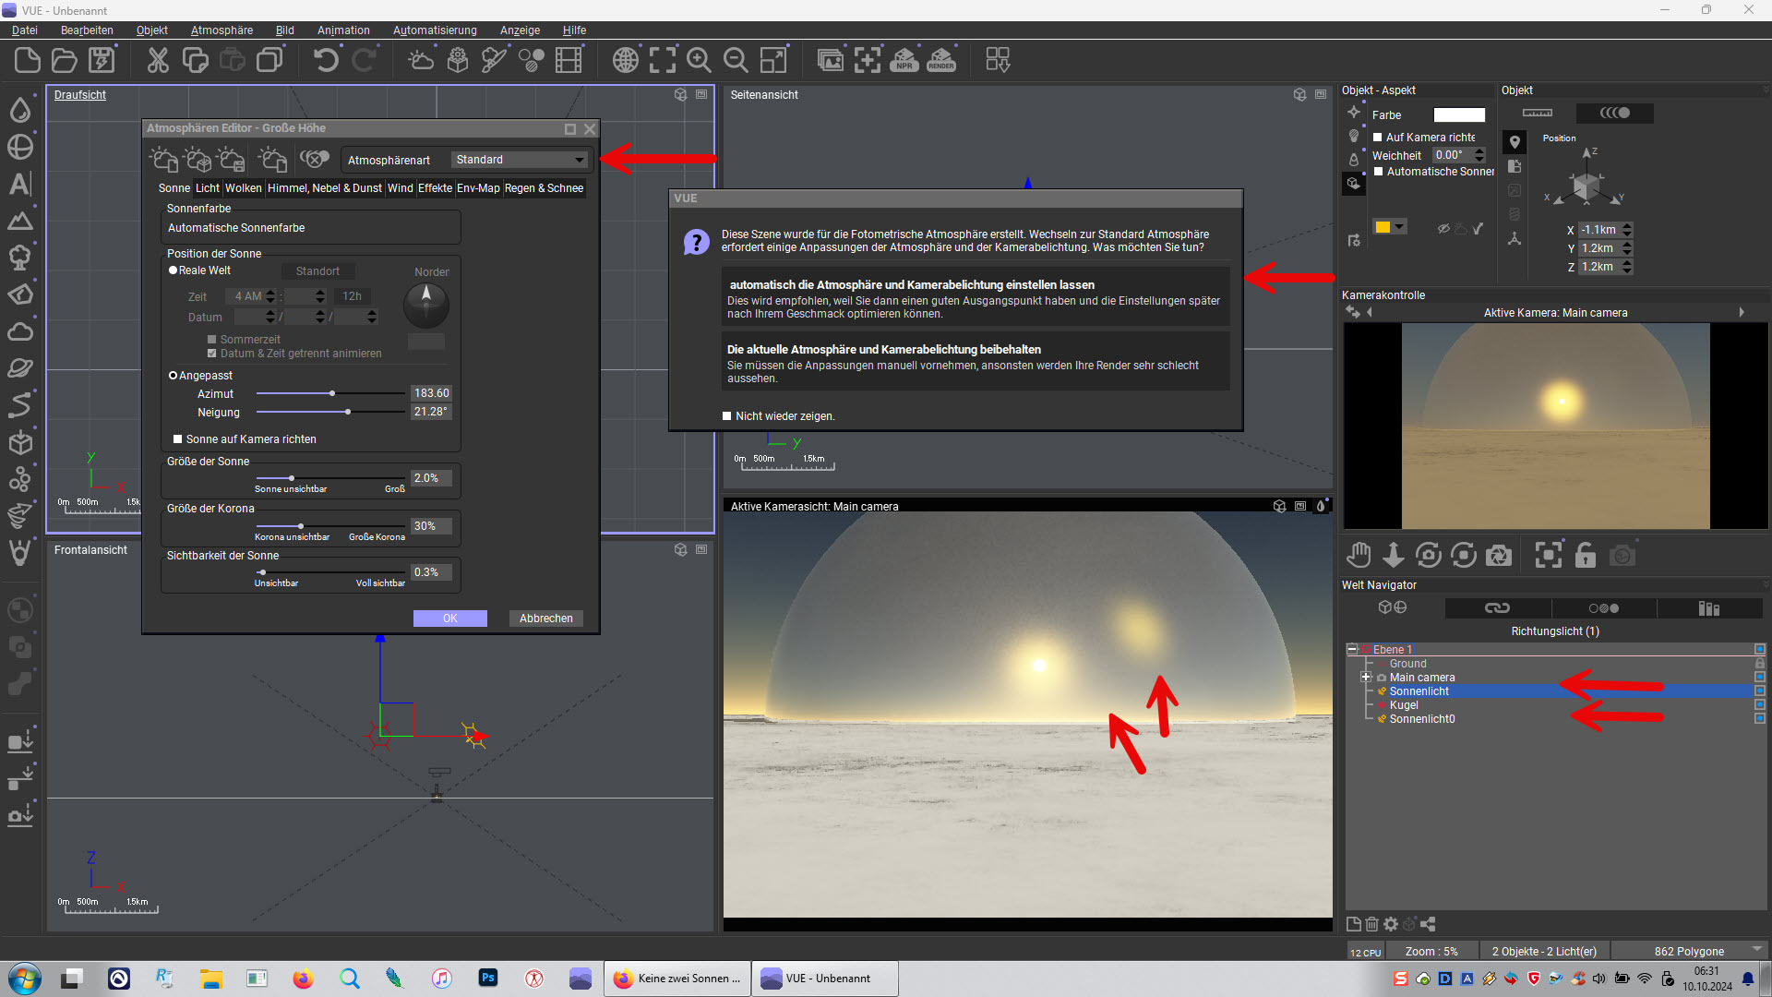
Task: Open the Atmosphäre menu
Action: click(221, 30)
